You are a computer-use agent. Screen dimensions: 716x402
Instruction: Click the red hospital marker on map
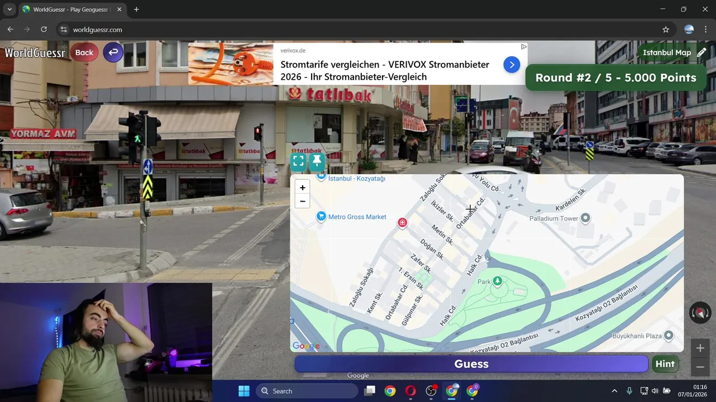pos(402,223)
